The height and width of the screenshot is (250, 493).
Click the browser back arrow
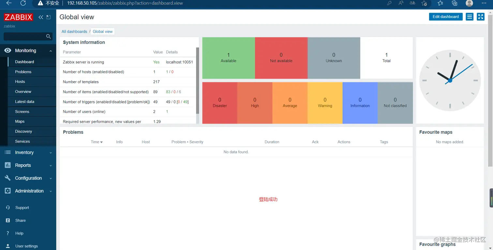click(x=9, y=3)
